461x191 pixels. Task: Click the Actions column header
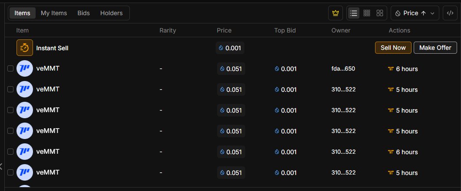[x=399, y=30]
